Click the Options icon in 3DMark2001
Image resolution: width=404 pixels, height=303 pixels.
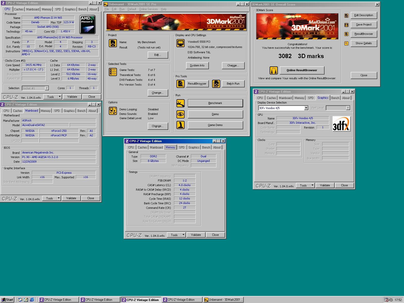(x=113, y=111)
